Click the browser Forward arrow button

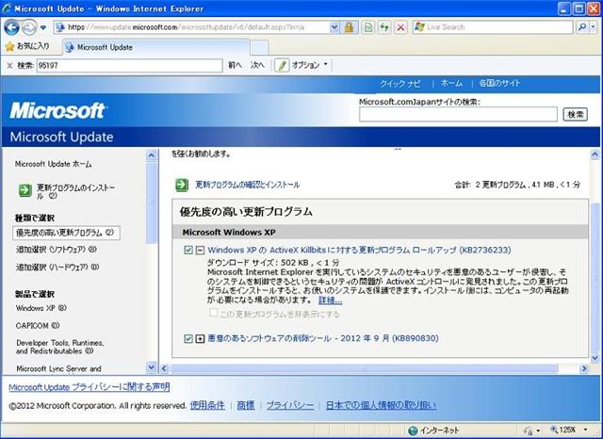(29, 27)
